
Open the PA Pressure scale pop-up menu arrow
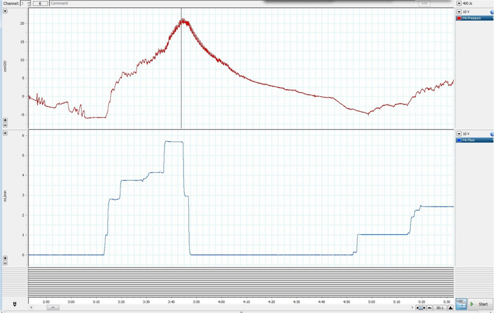point(5,11)
